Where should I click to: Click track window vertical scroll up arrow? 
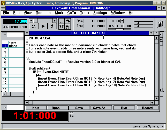point(161,40)
